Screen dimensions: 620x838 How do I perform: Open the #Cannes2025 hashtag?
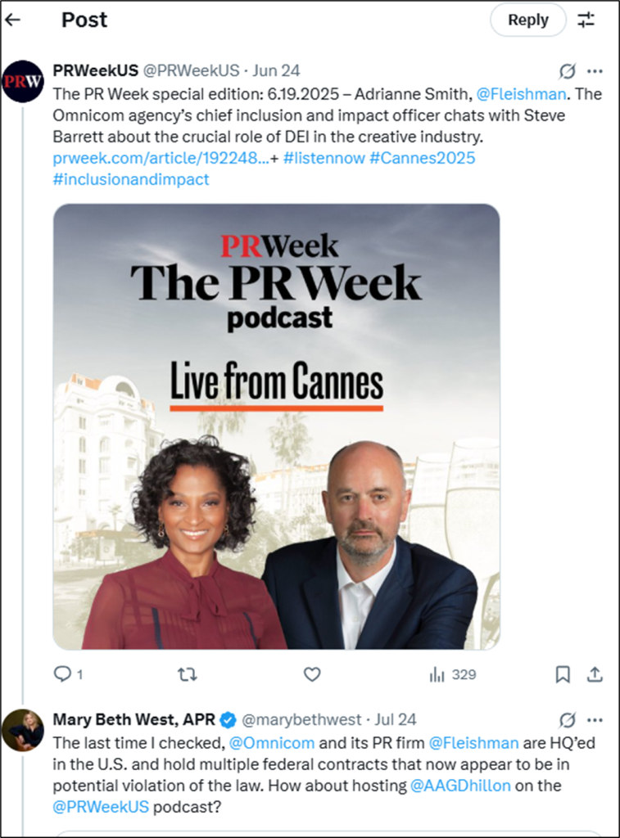point(422,158)
